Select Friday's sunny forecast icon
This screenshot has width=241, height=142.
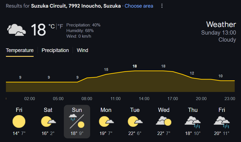pyautogui.click(x=19, y=122)
